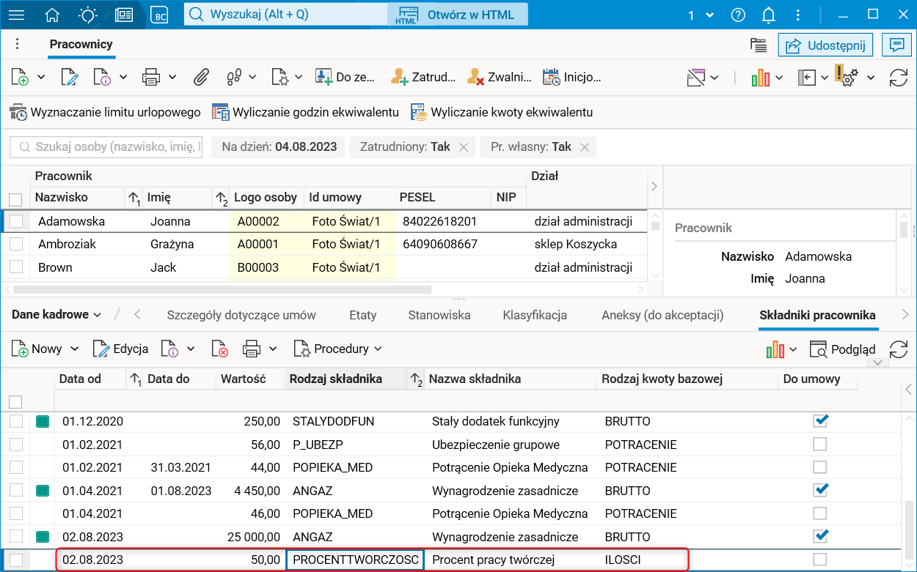This screenshot has width=917, height=572.
Task: Click the home icon in top bar
Action: click(x=52, y=15)
